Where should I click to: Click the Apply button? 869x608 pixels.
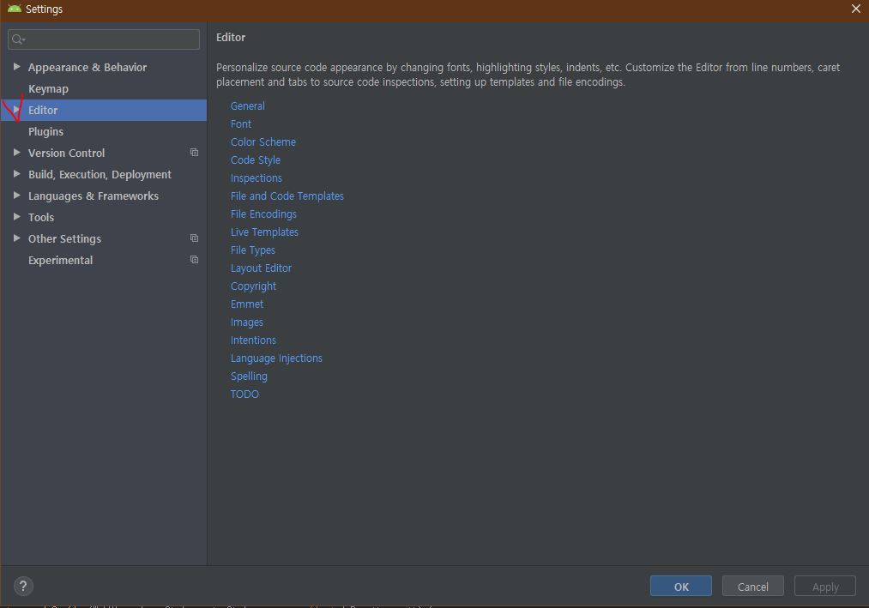tap(824, 587)
